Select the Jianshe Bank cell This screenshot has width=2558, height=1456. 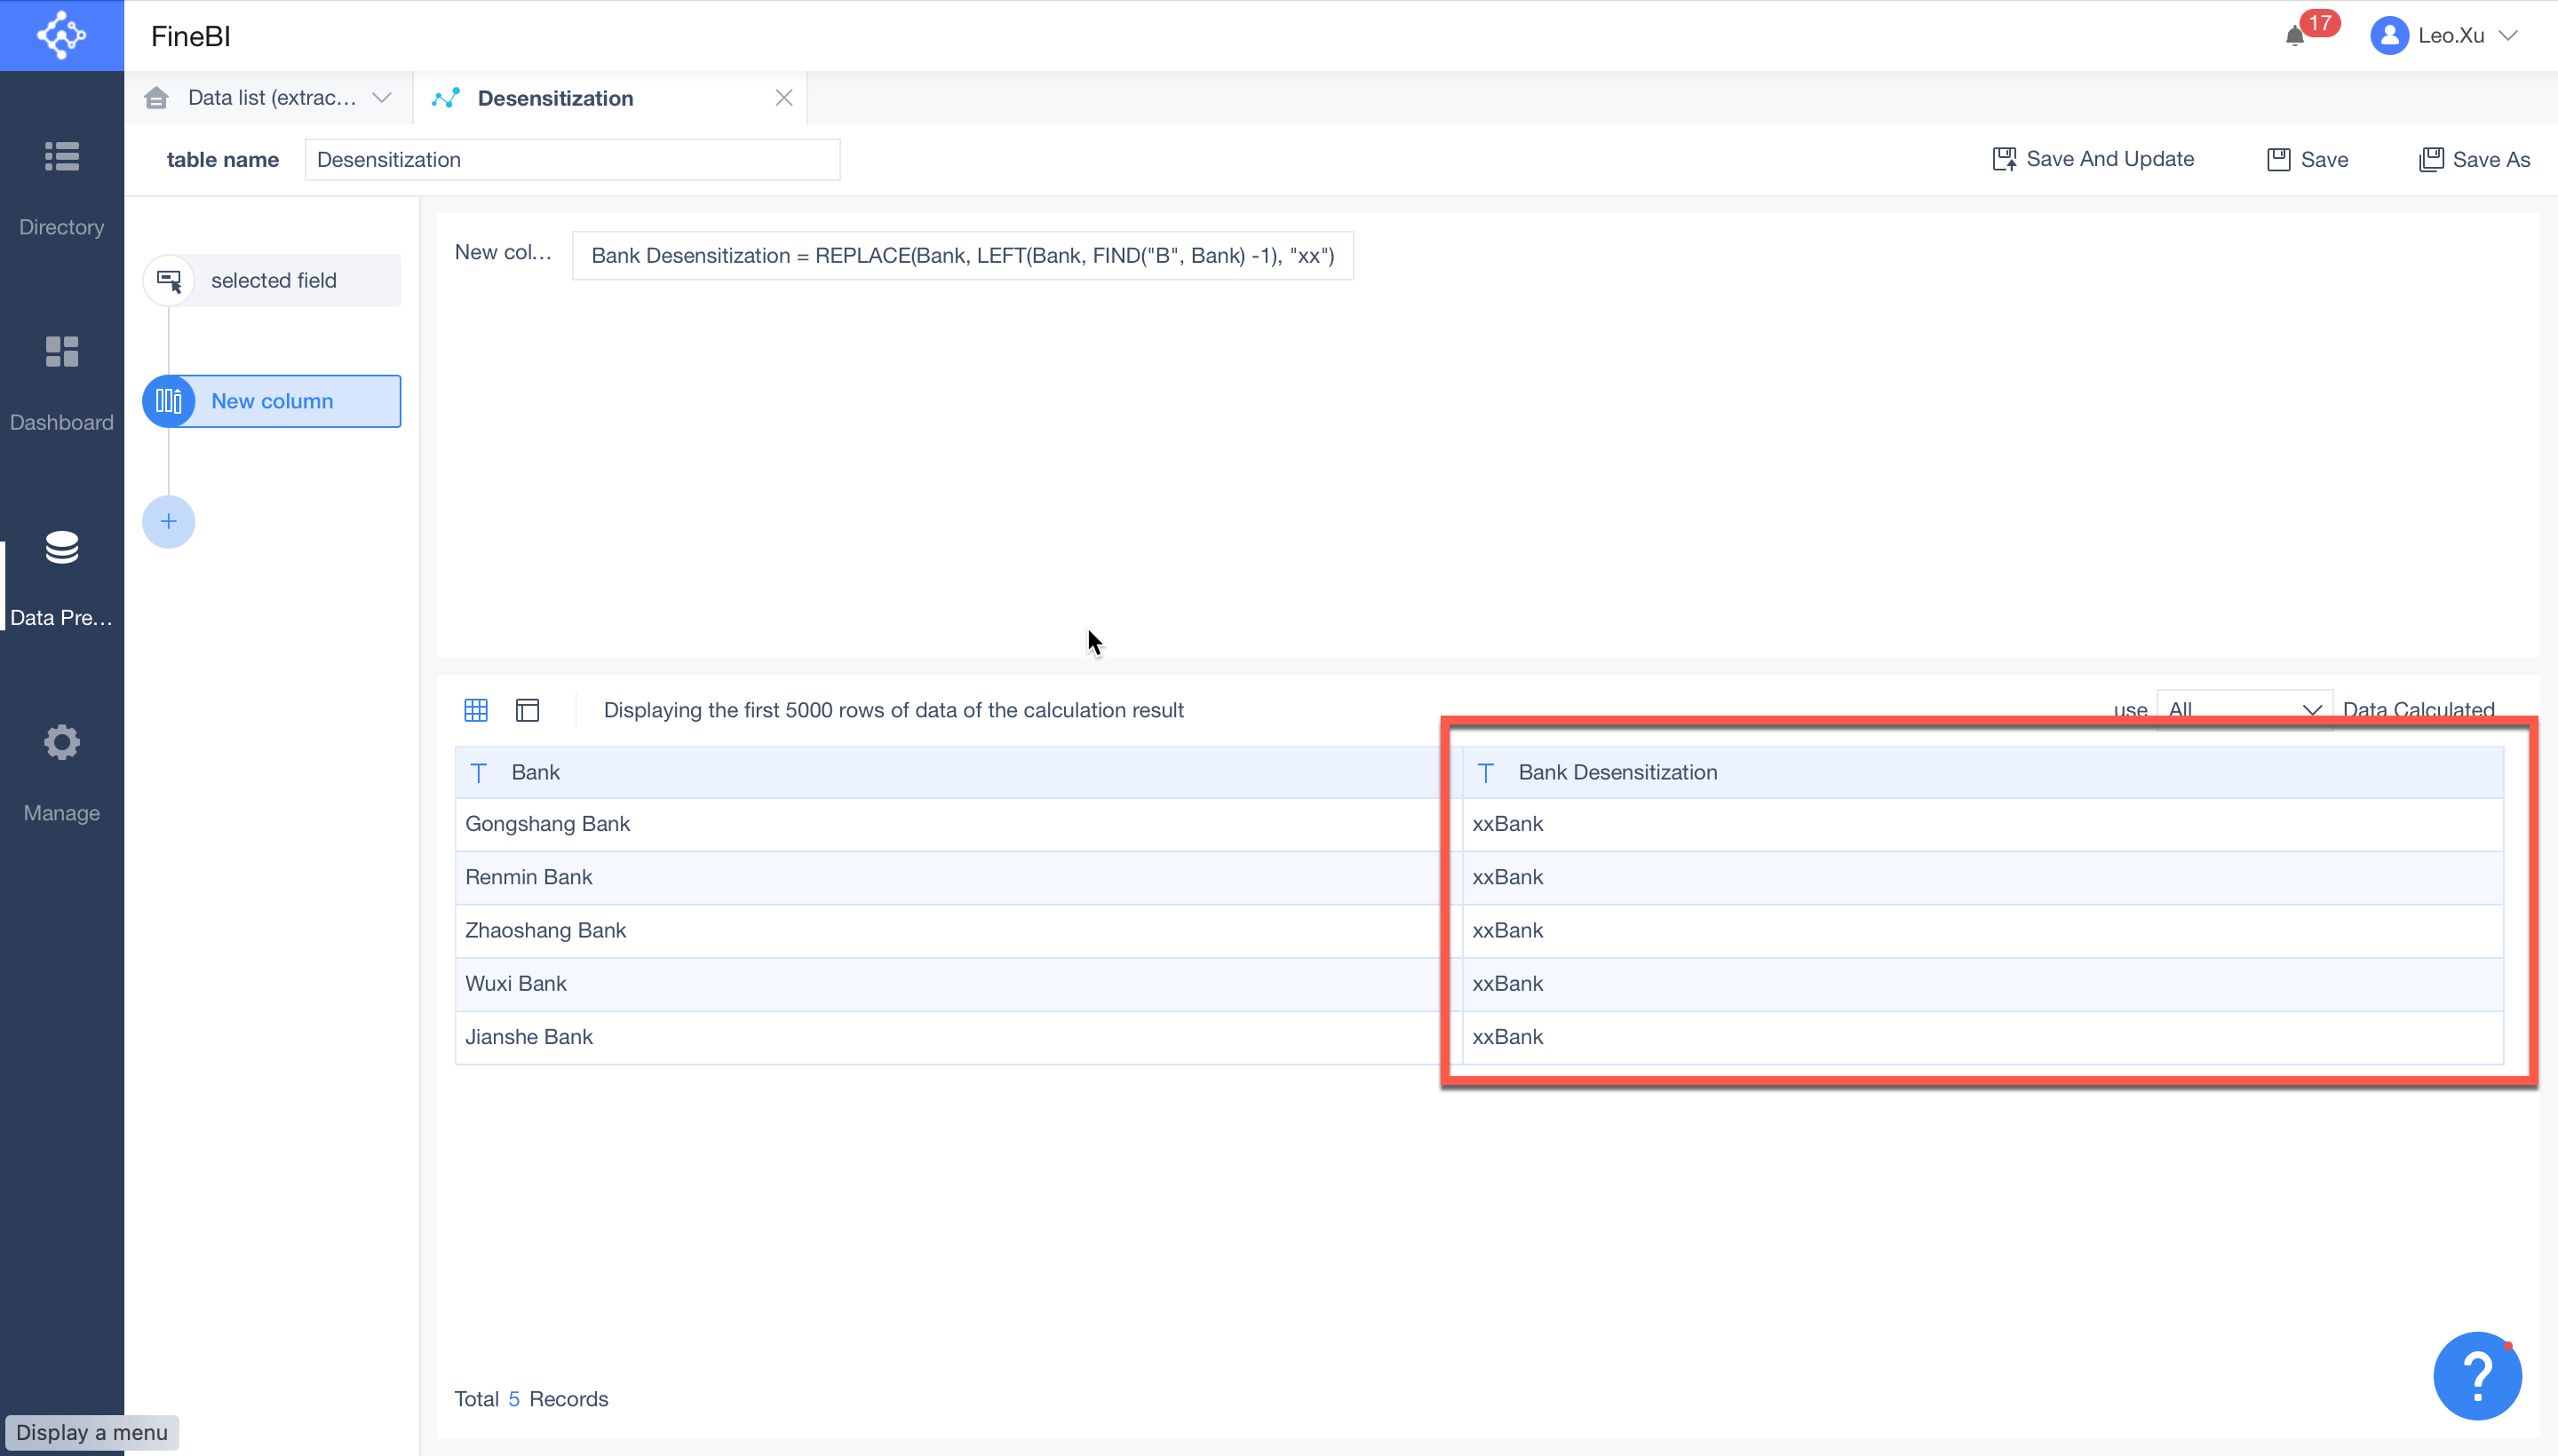tap(957, 1037)
